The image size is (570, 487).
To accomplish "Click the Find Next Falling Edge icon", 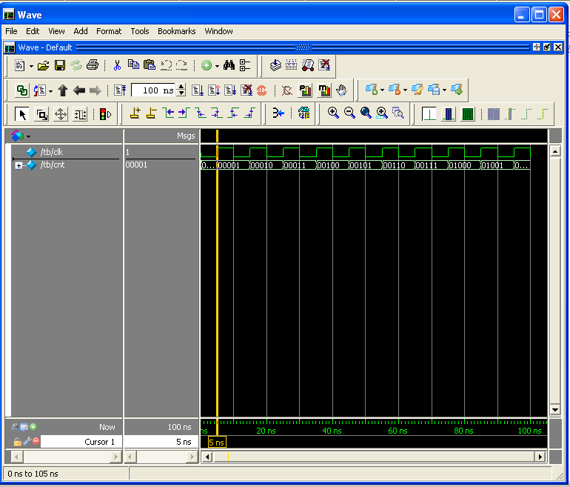I will click(x=217, y=113).
